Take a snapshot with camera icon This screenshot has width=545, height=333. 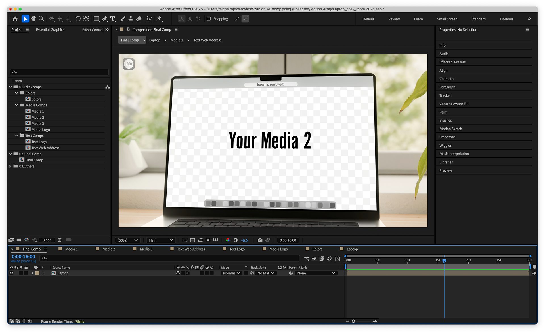[x=260, y=240]
